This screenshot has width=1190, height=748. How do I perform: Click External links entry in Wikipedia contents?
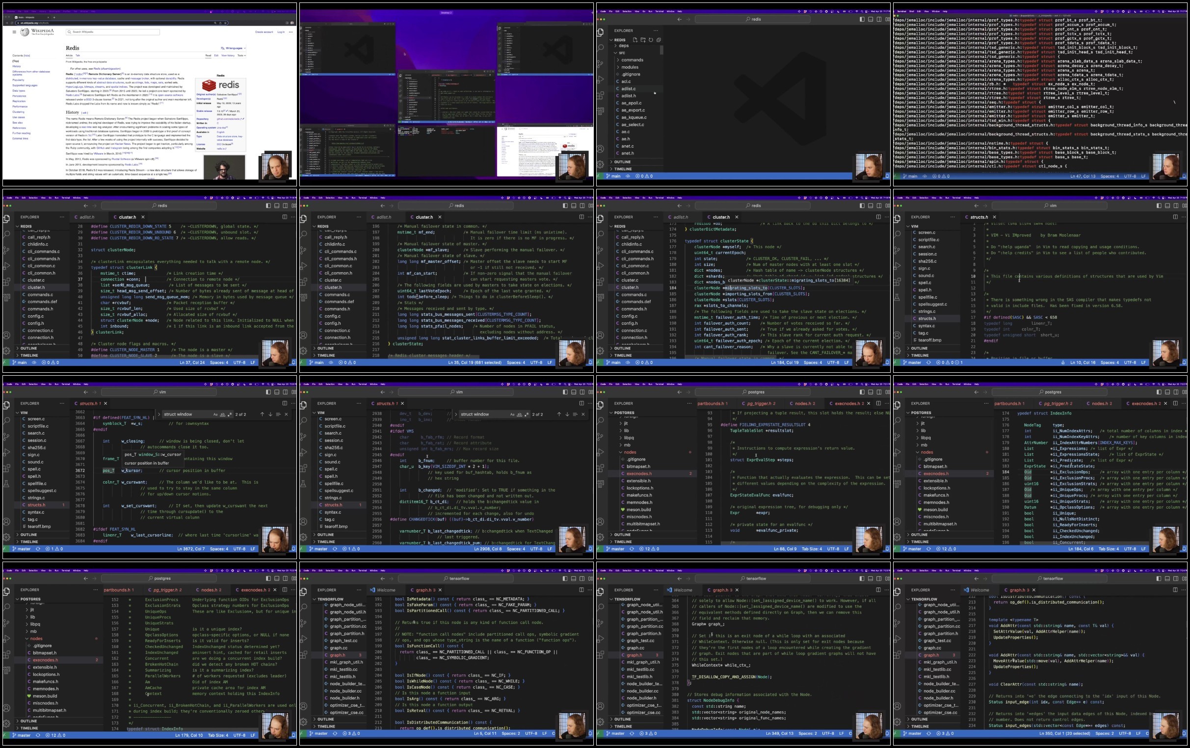click(x=20, y=138)
